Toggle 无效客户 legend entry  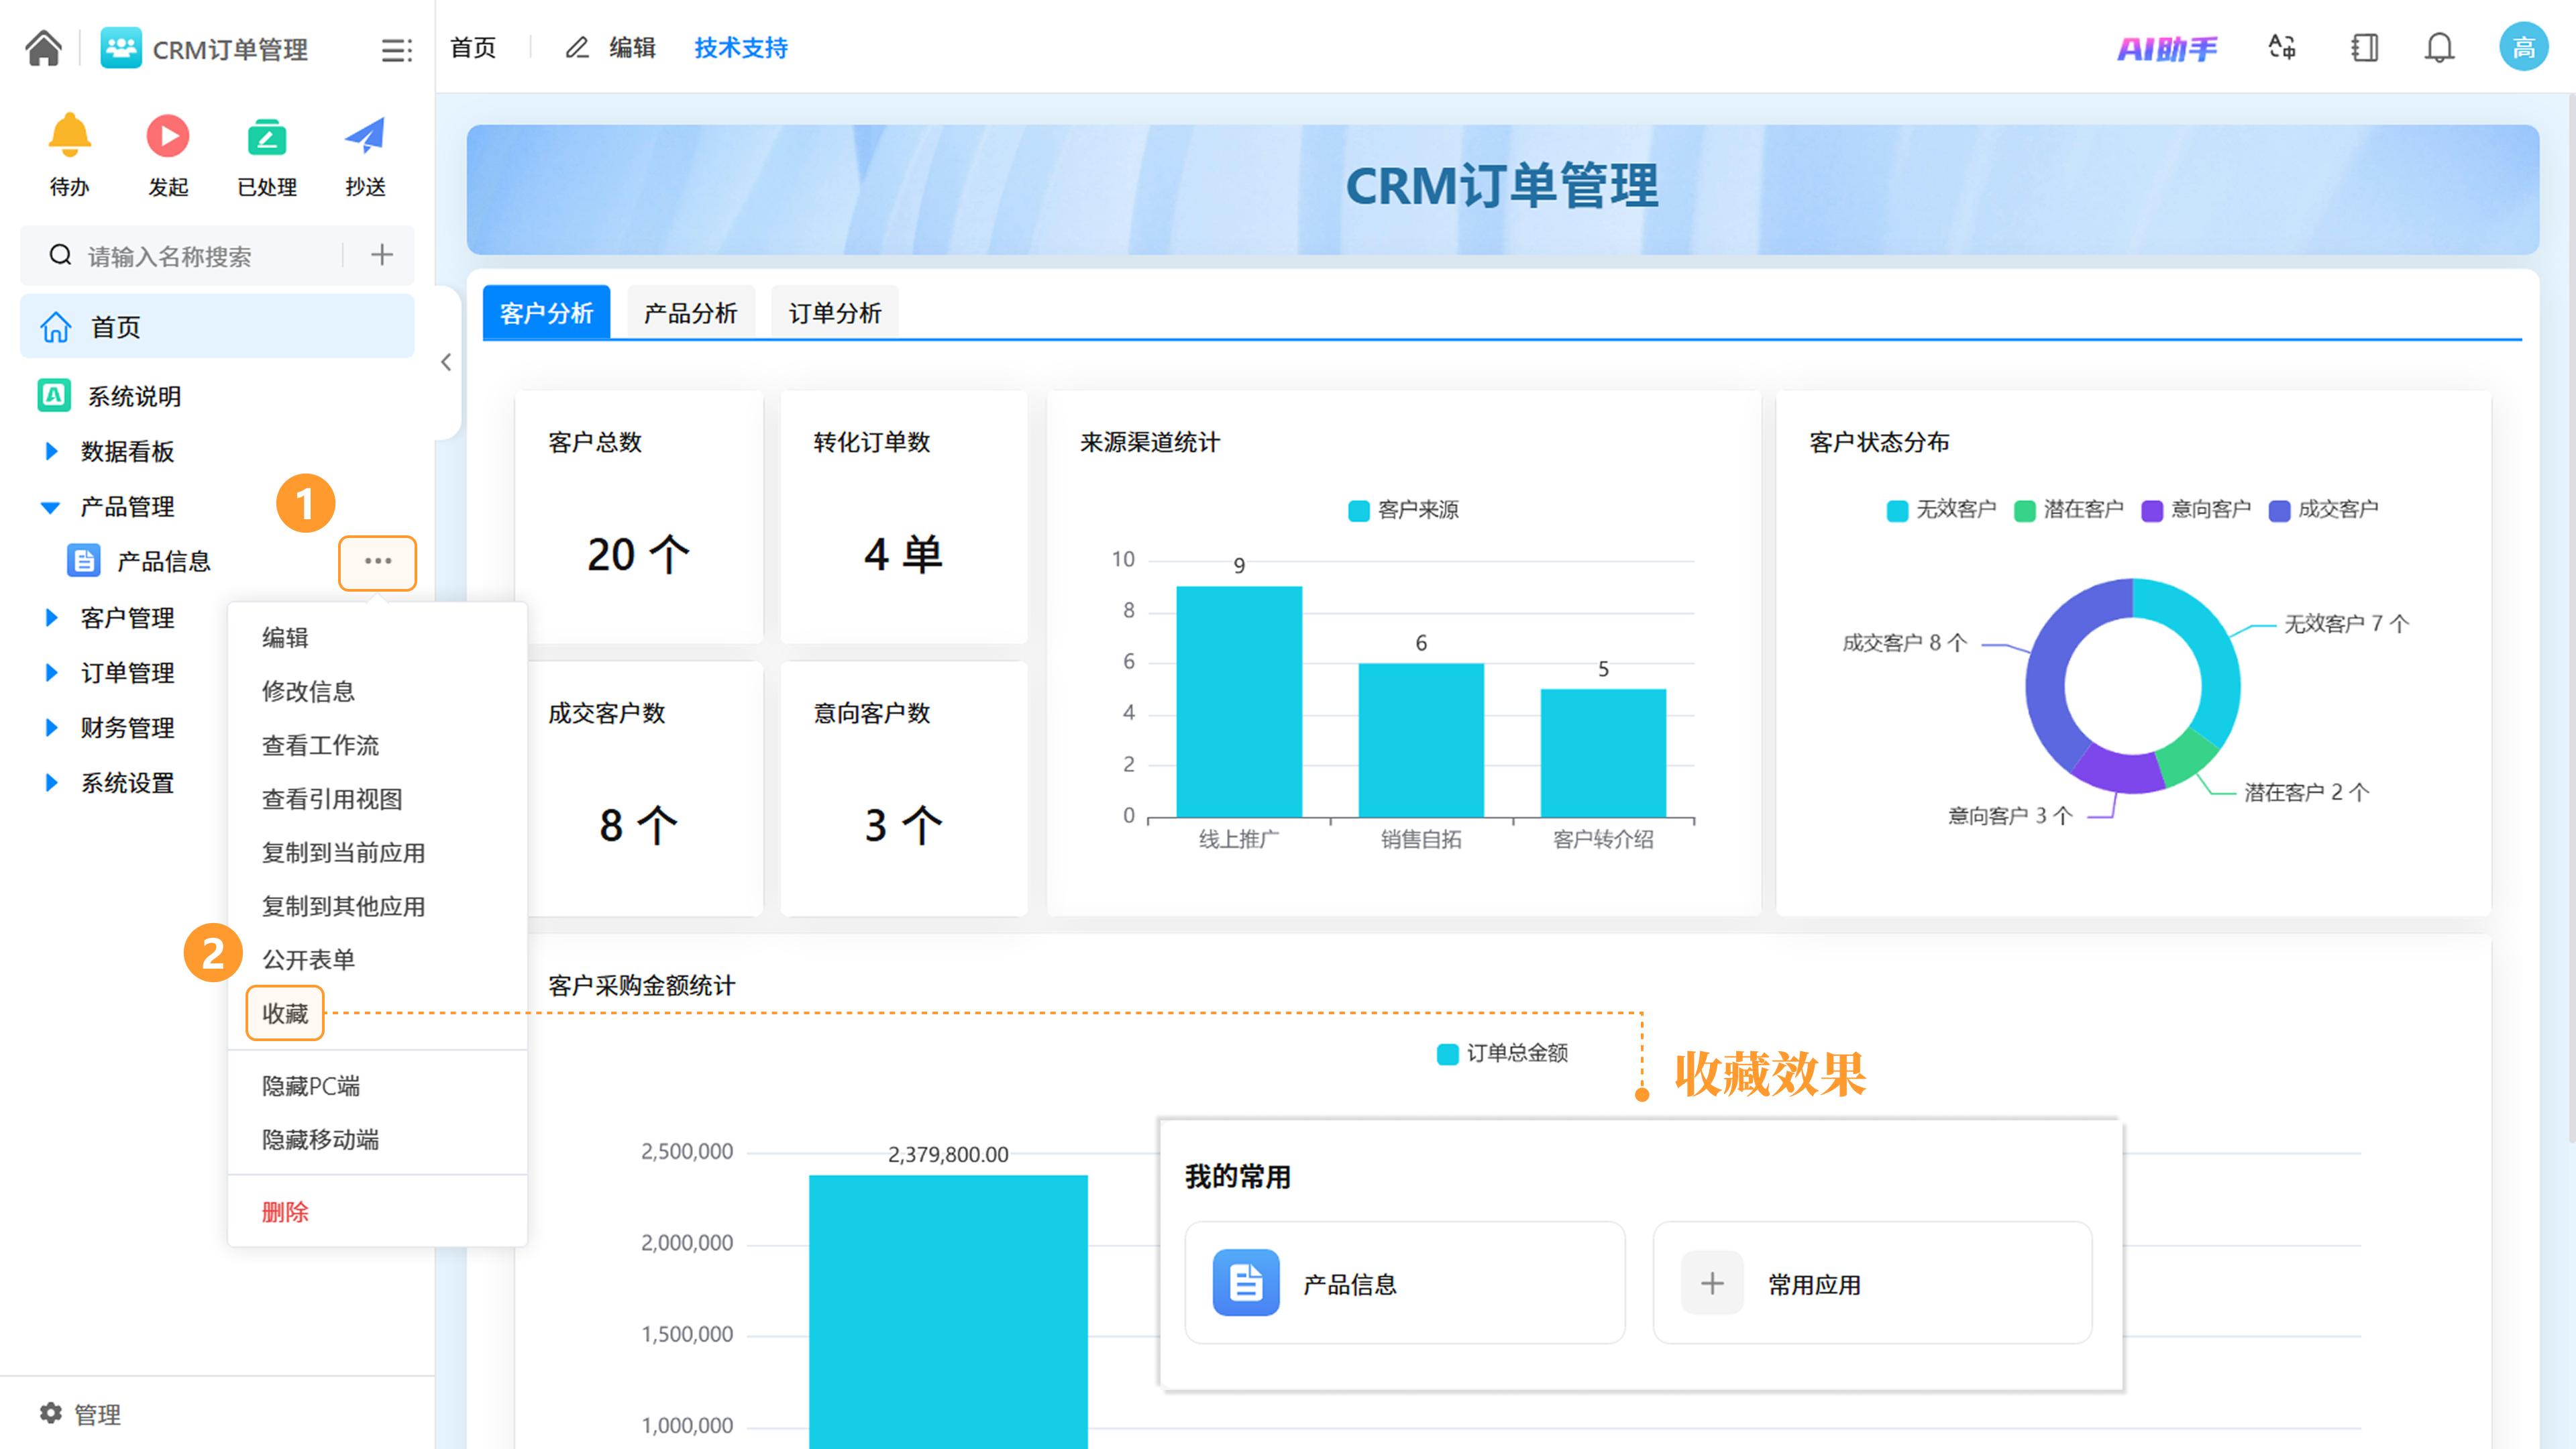point(1941,510)
